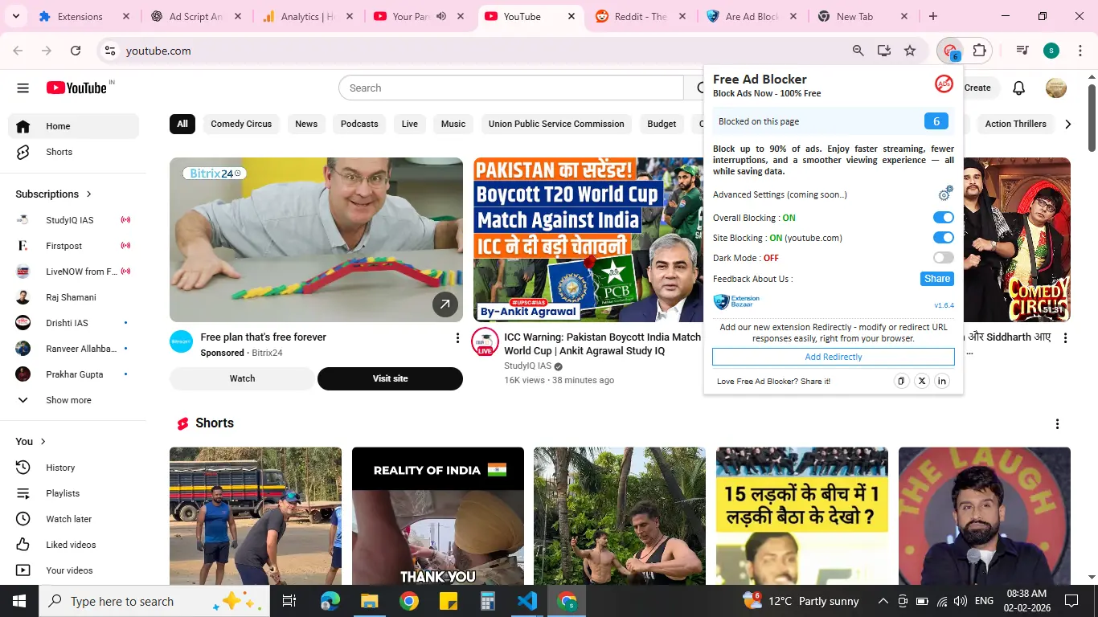
Task: Open the 'Reality of India' Short thumbnail
Action: 438,516
